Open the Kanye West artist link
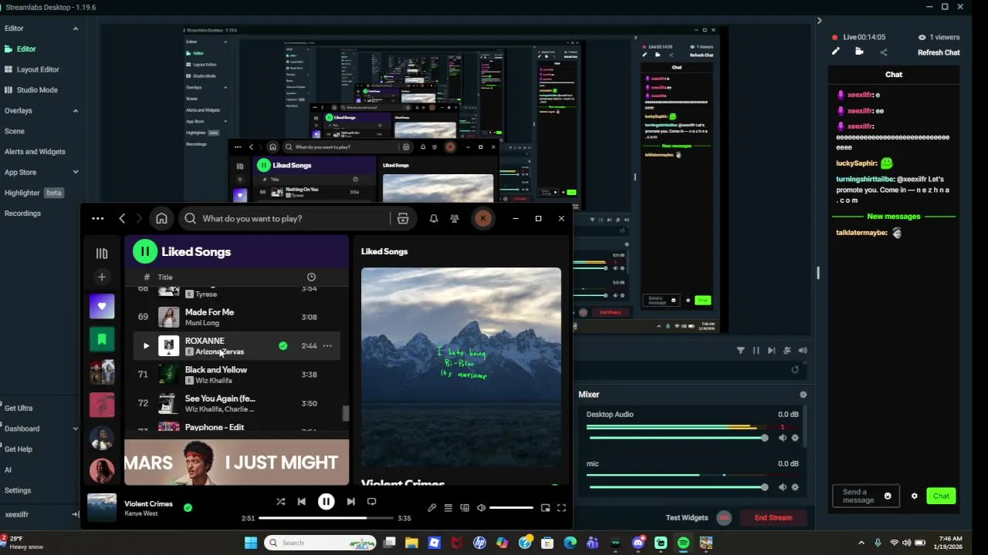This screenshot has width=988, height=555. click(x=141, y=514)
